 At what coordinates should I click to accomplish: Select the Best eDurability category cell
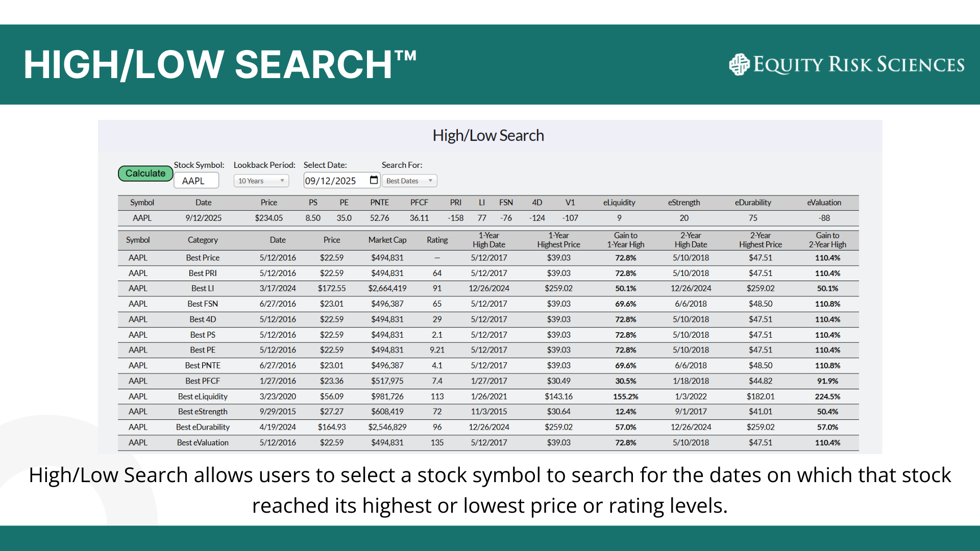203,427
